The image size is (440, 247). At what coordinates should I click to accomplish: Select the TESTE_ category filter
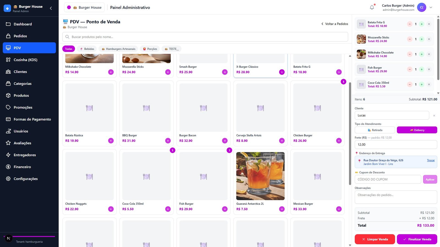tap(172, 49)
